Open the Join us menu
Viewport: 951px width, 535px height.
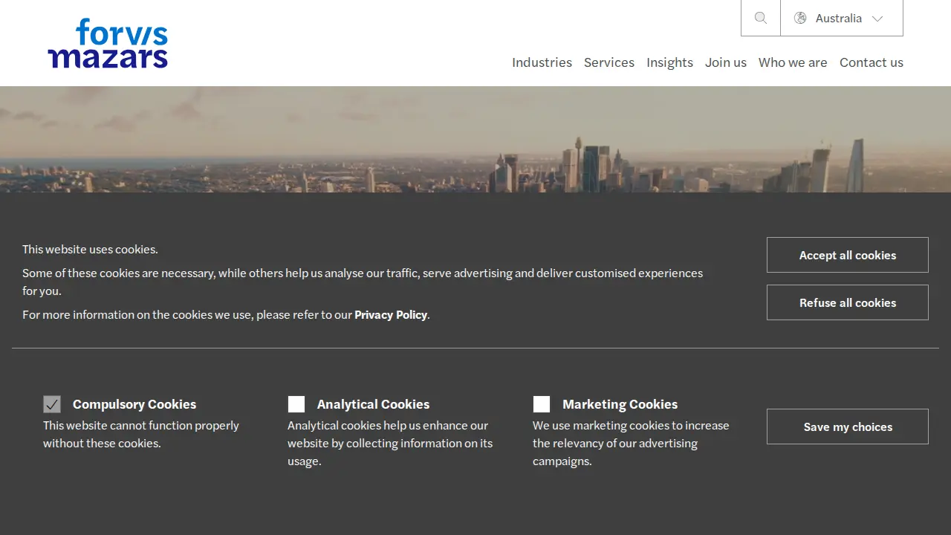[726, 62]
